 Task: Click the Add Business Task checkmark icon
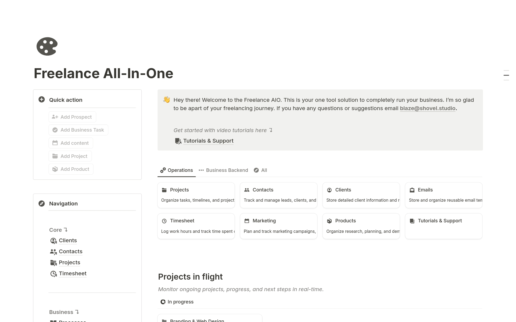tap(55, 130)
